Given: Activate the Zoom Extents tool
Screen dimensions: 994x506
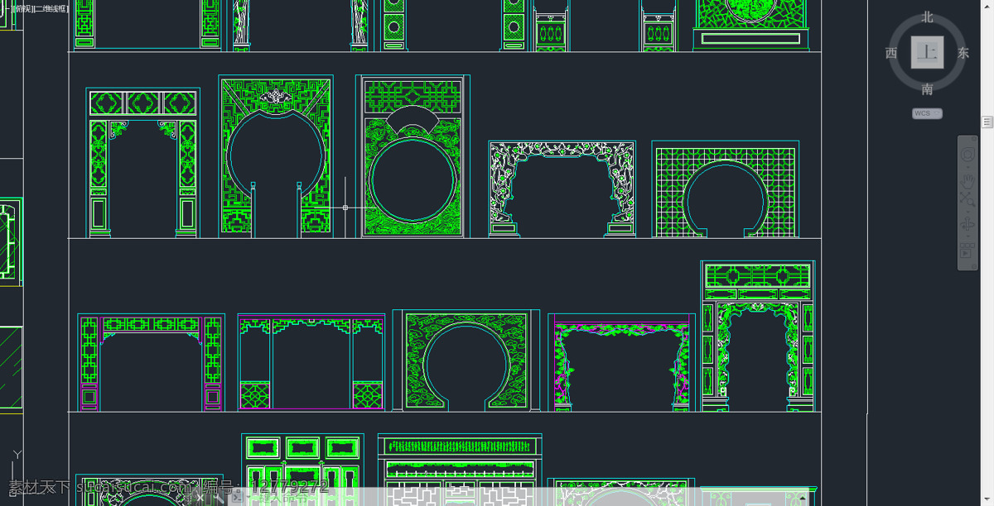Looking at the screenshot, I should [x=967, y=198].
